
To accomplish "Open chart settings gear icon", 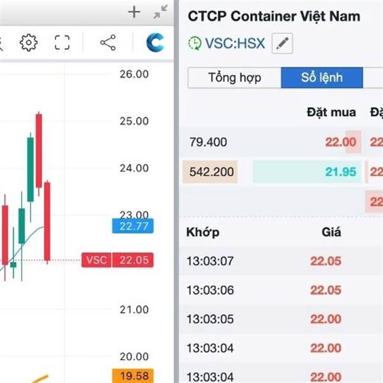I will pos(29,43).
